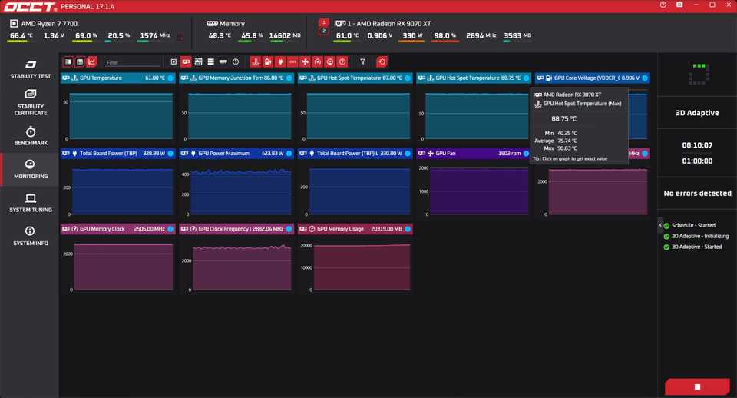Toggle the temperature sensor filter
This screenshot has height=398, width=737.
click(255, 61)
